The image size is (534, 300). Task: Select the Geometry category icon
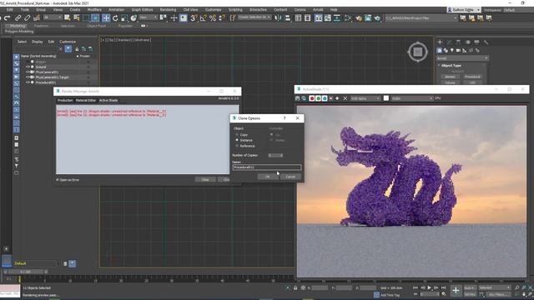tap(440, 50)
